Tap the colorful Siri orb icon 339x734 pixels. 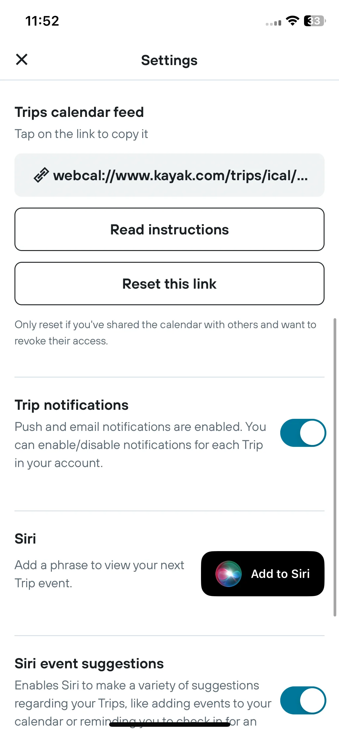[228, 574]
